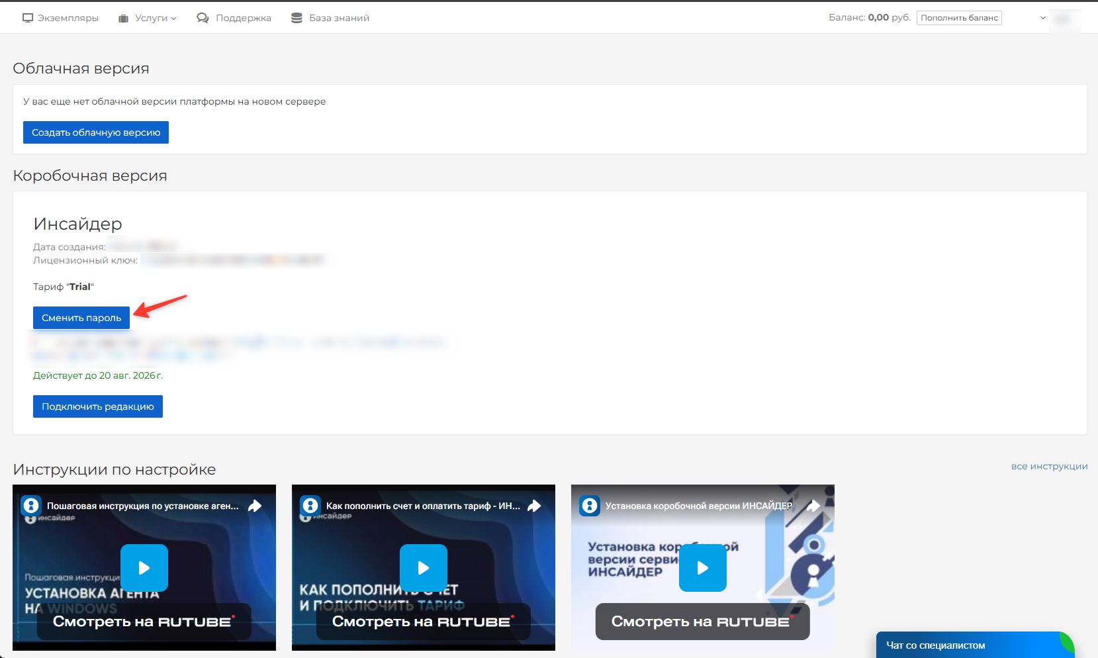The width and height of the screenshot is (1098, 658).
Task: Click the Тариф "Trial" text
Action: 64,287
